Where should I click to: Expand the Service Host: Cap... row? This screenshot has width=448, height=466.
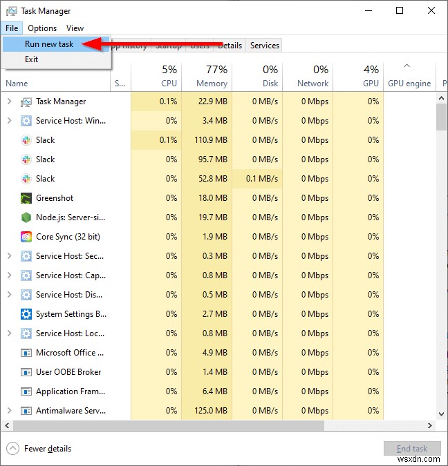tap(9, 275)
